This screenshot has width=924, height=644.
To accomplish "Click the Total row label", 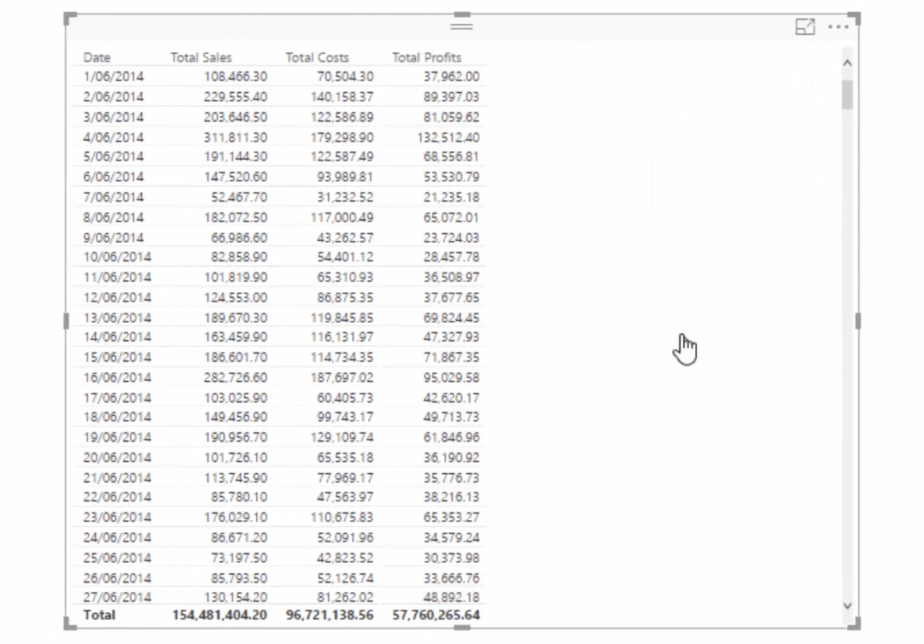I will click(99, 615).
